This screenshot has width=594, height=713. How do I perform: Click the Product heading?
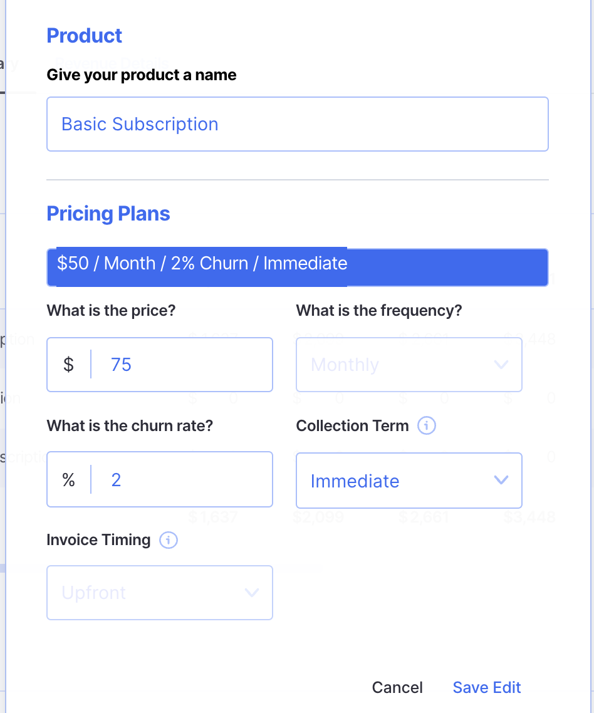click(x=85, y=36)
